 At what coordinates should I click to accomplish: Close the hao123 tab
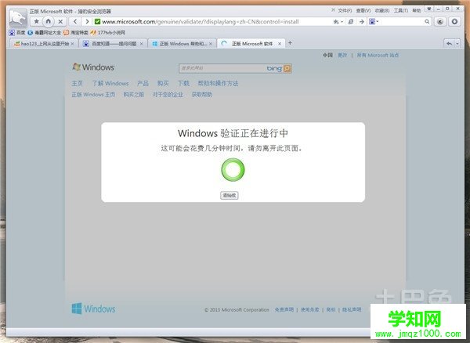click(x=73, y=44)
